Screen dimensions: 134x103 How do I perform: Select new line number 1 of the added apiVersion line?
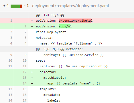(25, 26)
